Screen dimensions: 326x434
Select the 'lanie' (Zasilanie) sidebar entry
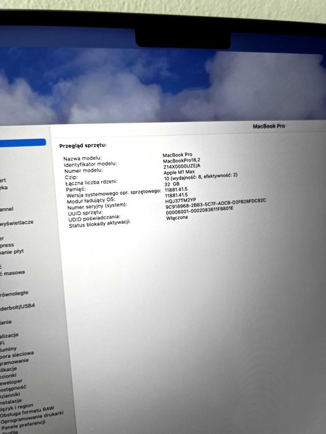click(x=6, y=322)
